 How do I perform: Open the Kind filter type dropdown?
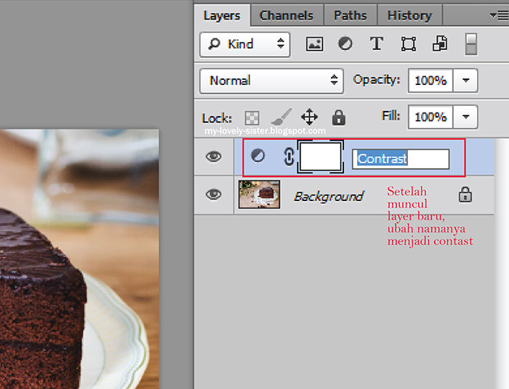[x=245, y=44]
